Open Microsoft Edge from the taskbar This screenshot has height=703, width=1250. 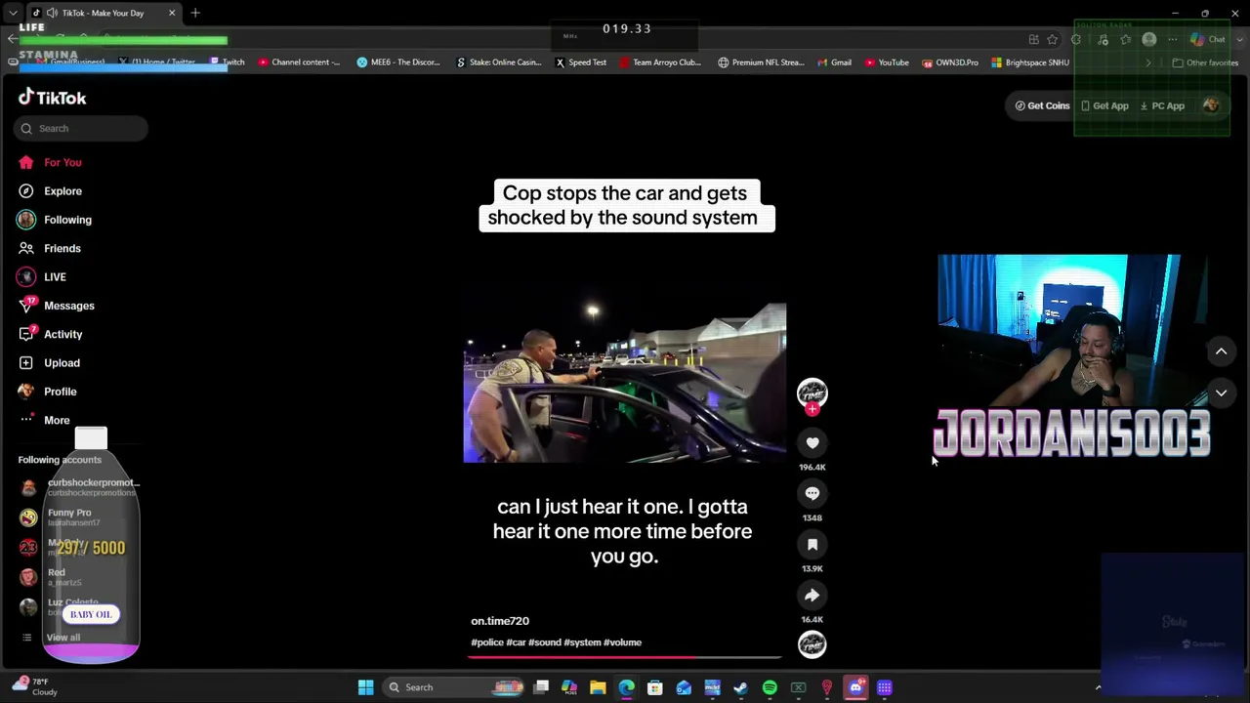click(x=626, y=687)
